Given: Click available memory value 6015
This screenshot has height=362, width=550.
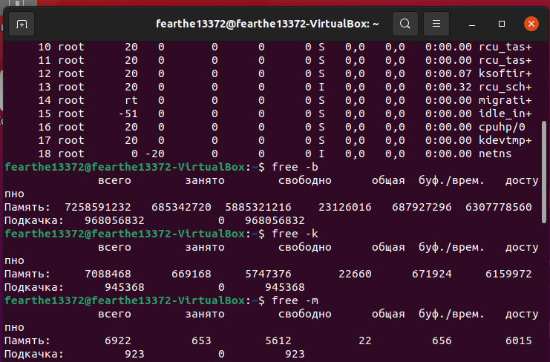Looking at the screenshot, I should coord(519,340).
